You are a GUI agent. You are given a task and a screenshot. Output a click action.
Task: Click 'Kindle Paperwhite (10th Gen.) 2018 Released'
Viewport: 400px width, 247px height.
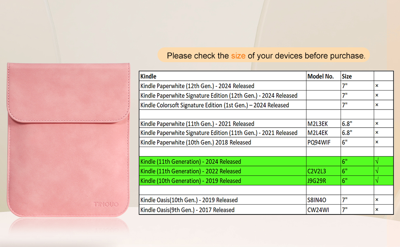[x=195, y=142]
